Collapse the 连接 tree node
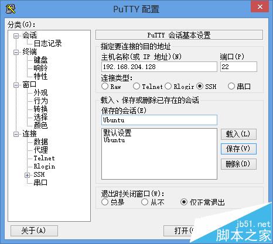Screen dimensions: 273x244 (16, 134)
